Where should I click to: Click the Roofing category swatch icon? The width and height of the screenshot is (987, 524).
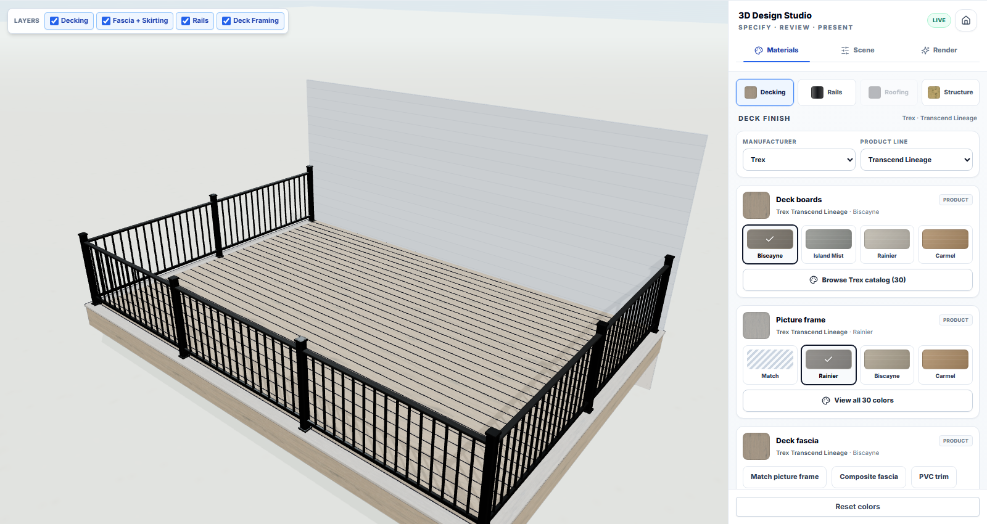[x=875, y=92]
